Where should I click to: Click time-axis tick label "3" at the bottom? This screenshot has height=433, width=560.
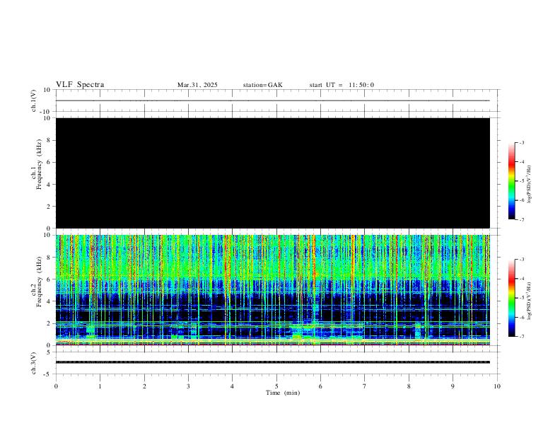(188, 386)
